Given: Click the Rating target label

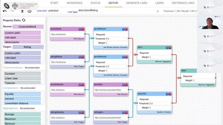Looking at the screenshot, I should pos(28,47).
